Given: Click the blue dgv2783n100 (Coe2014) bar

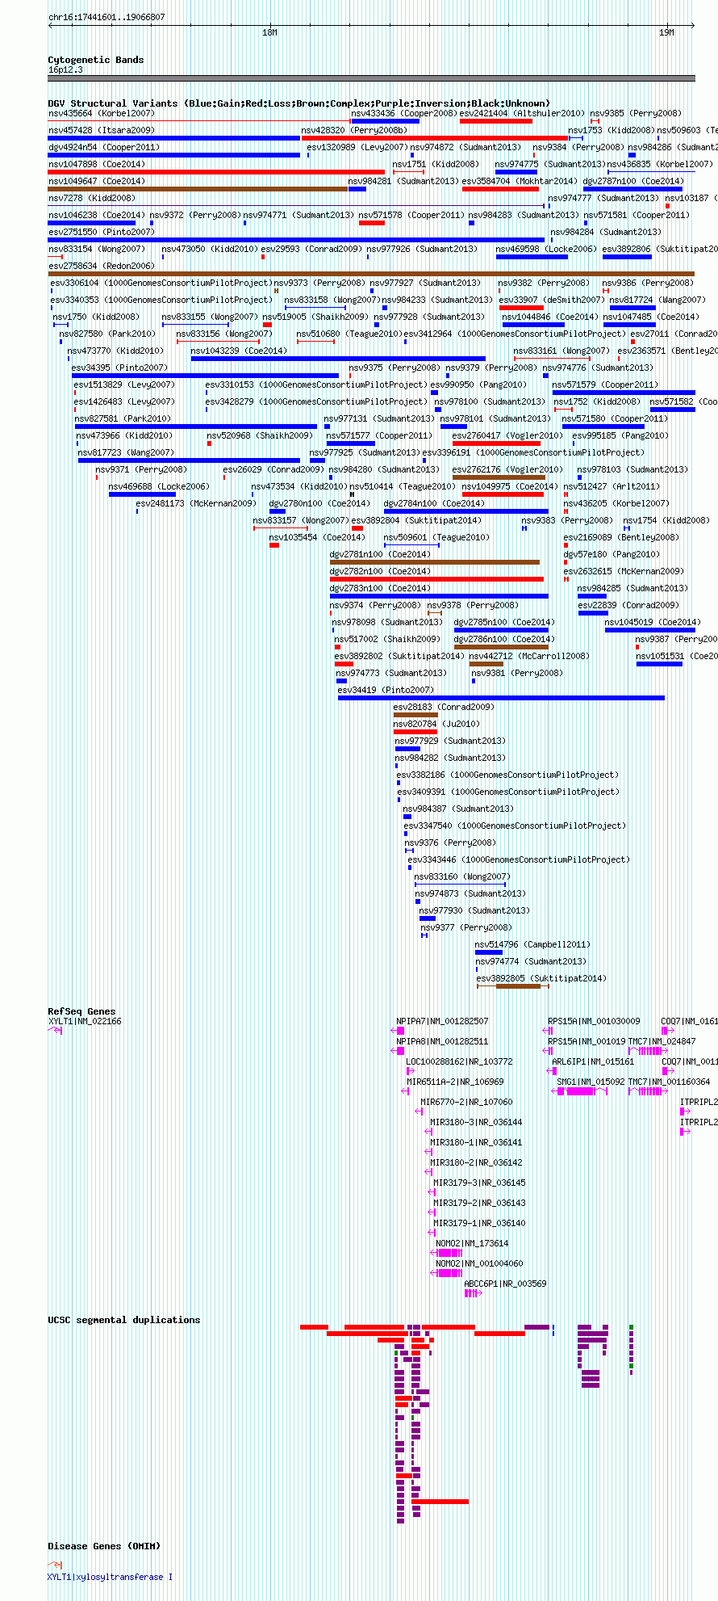Looking at the screenshot, I should click(x=439, y=596).
